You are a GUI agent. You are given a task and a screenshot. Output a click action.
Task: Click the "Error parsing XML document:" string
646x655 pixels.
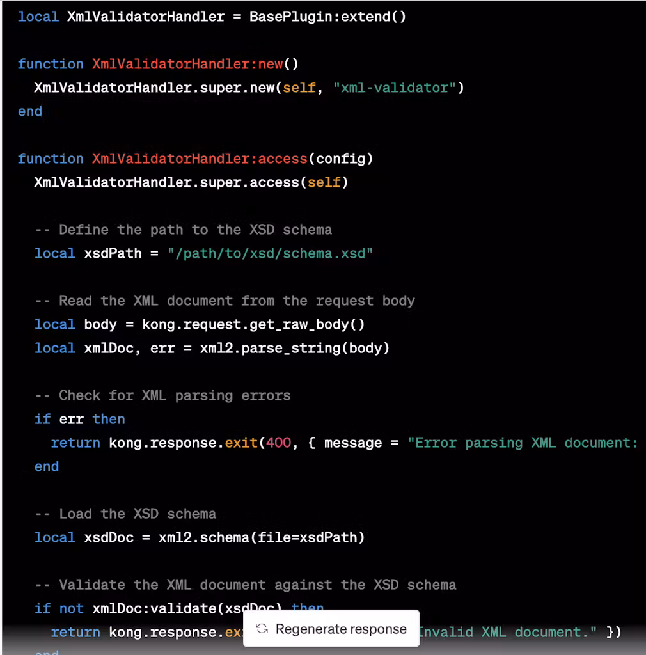[522, 443]
